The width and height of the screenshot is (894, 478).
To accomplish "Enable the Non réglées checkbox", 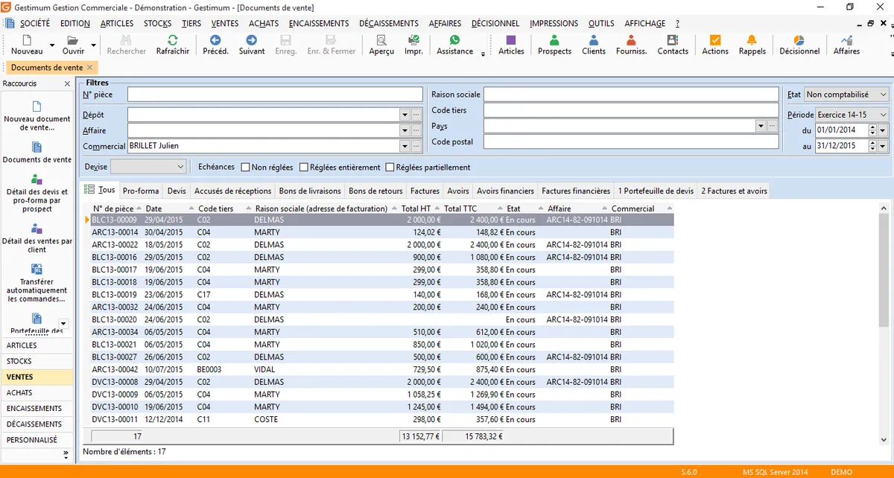I will point(244,168).
